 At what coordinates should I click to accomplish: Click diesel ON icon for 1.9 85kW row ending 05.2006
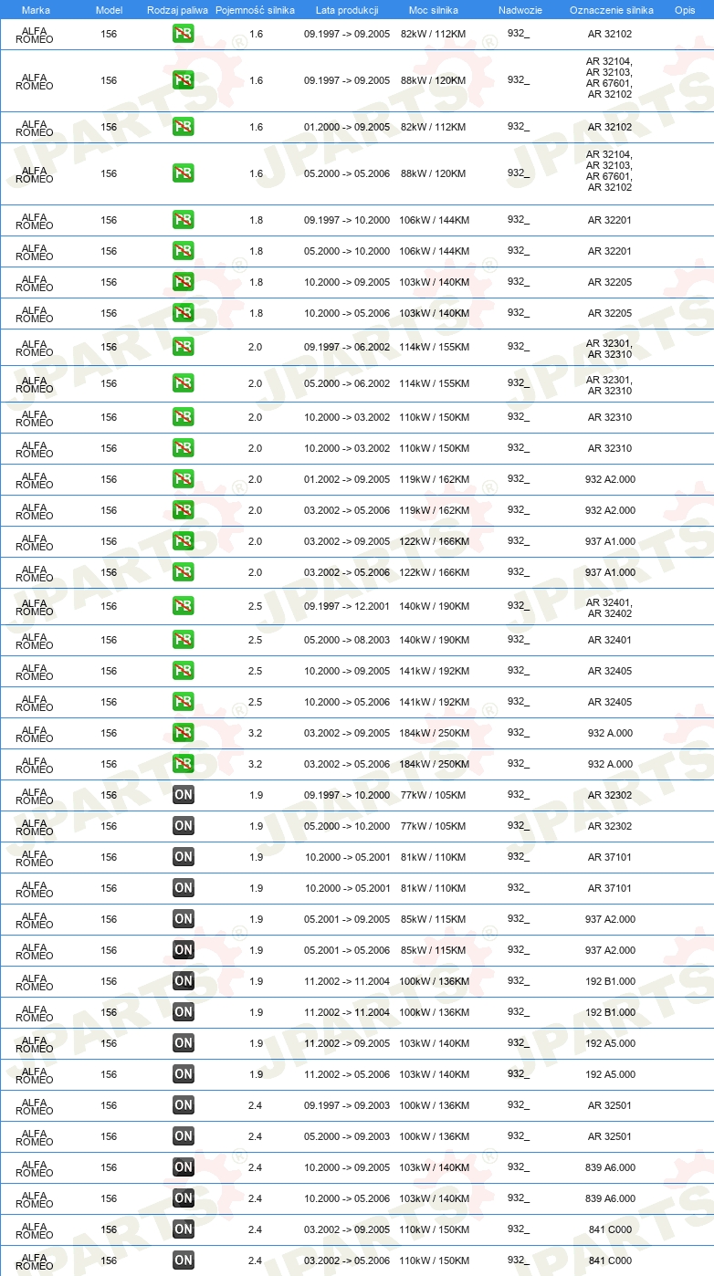(183, 950)
